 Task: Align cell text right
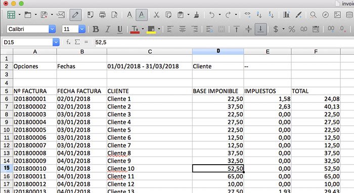tap(194, 29)
